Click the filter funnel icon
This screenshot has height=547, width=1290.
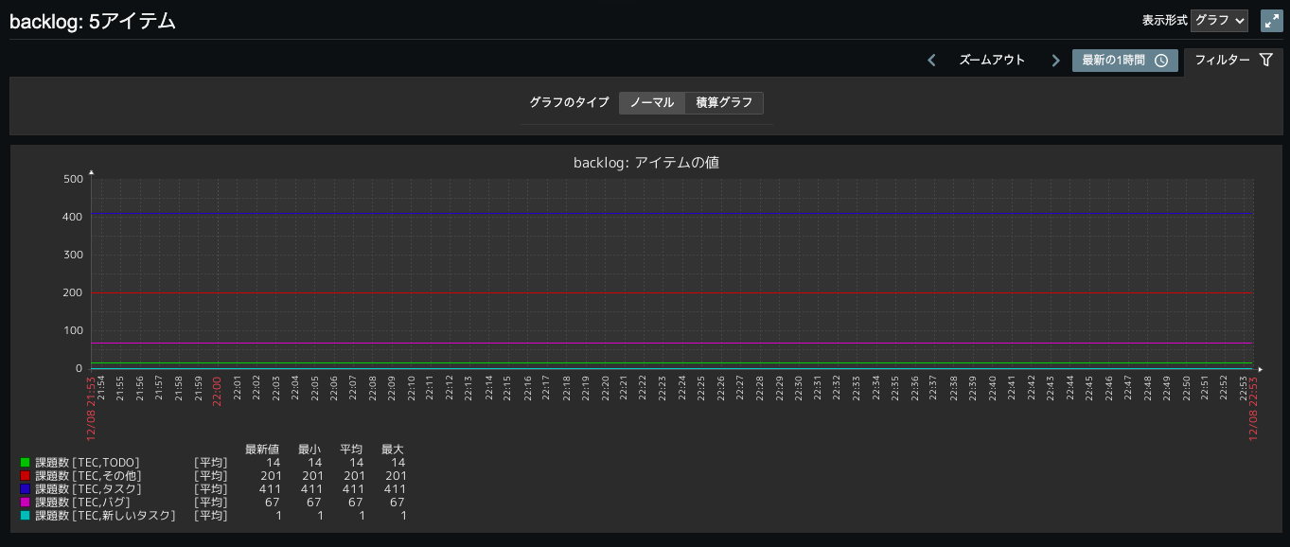tap(1265, 61)
